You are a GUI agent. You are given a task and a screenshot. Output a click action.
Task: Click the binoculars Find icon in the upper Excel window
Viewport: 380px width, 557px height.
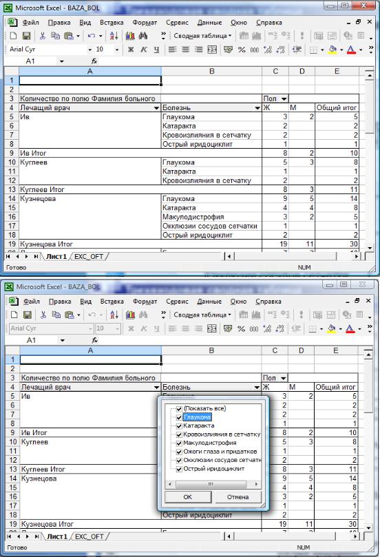point(143,36)
